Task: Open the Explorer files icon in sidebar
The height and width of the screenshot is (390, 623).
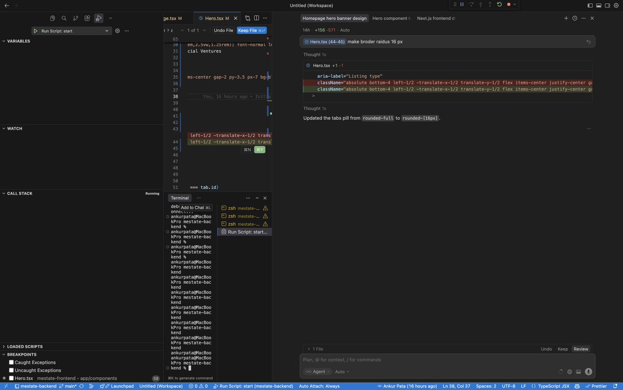Action: tap(52, 18)
